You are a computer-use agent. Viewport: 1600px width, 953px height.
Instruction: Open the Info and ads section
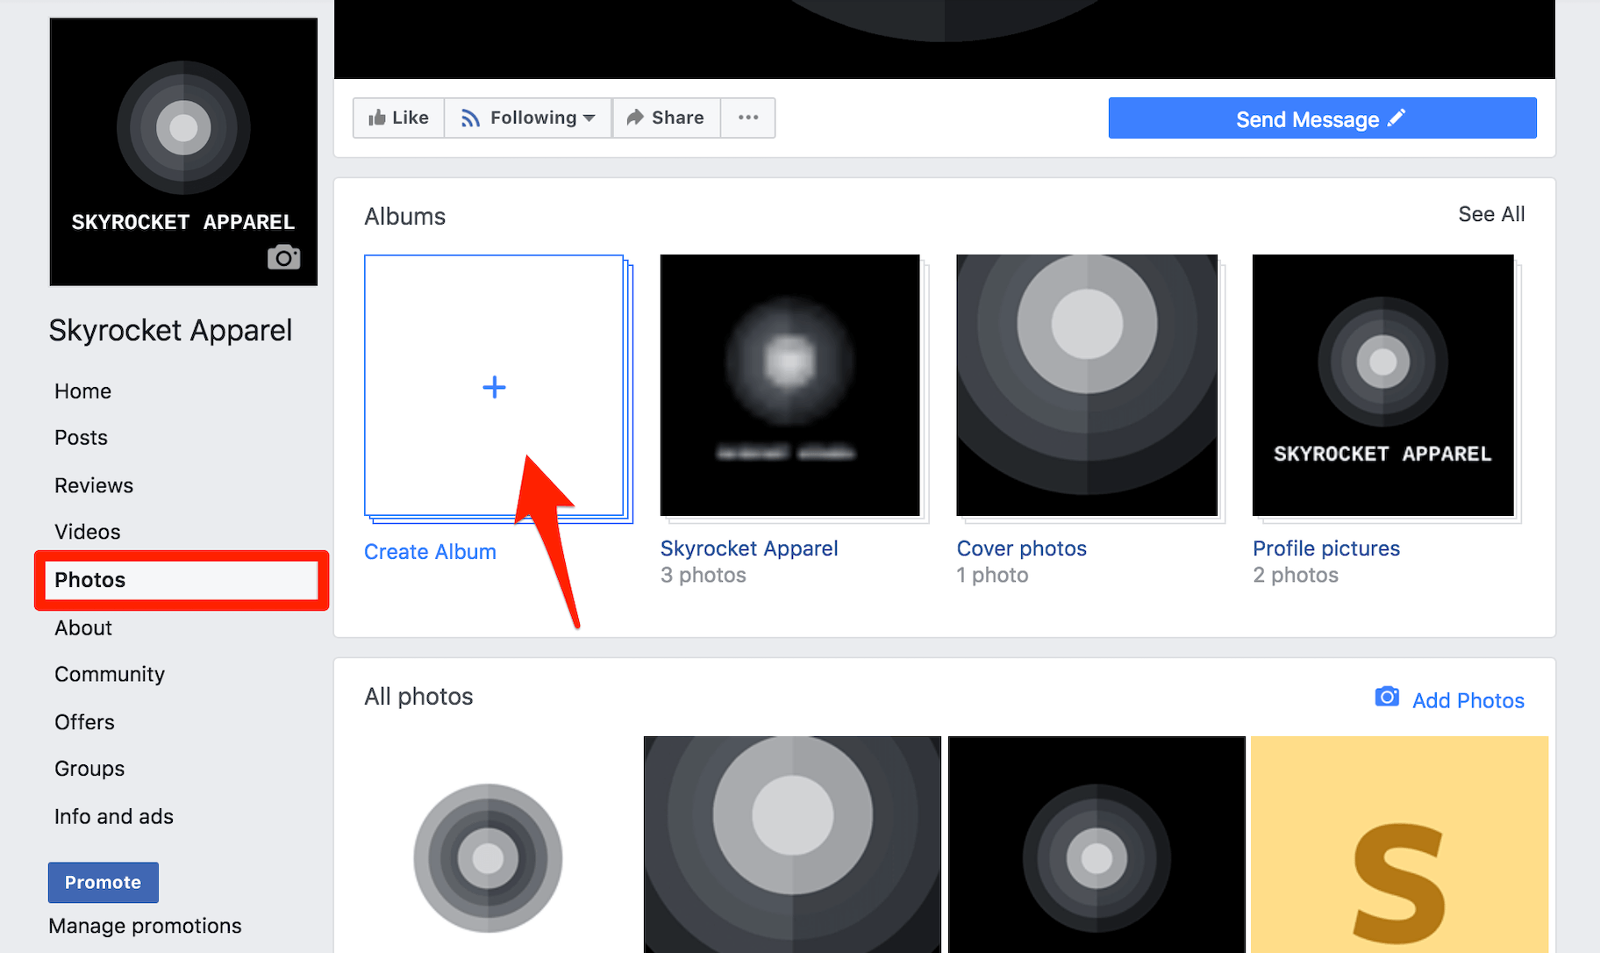[113, 816]
